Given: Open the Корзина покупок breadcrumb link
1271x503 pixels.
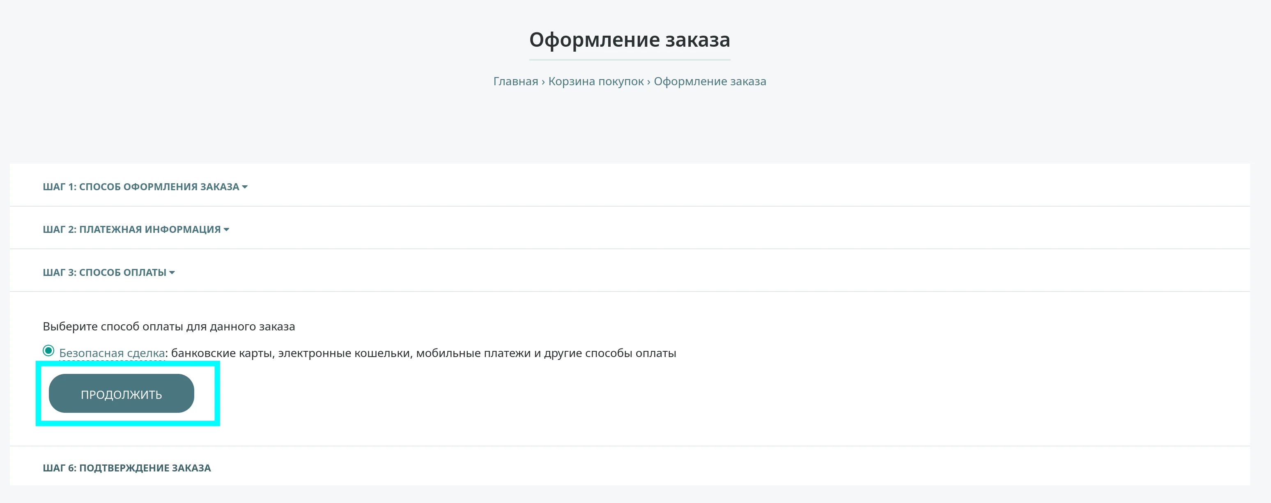Looking at the screenshot, I should [x=595, y=81].
